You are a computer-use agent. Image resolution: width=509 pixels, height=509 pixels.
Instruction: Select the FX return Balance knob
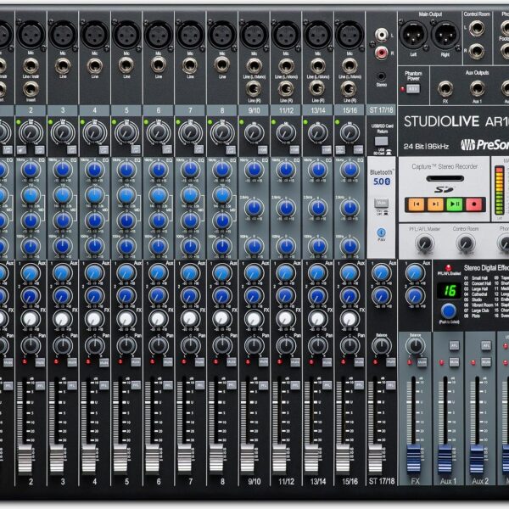point(416,346)
